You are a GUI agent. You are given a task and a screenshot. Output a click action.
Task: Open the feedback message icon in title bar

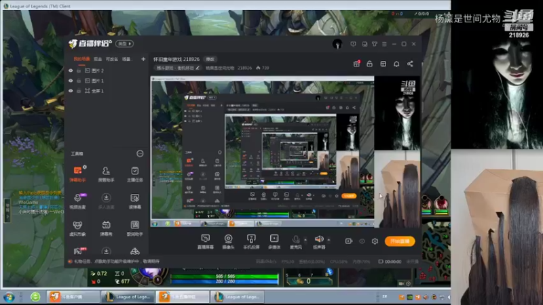pyautogui.click(x=353, y=44)
